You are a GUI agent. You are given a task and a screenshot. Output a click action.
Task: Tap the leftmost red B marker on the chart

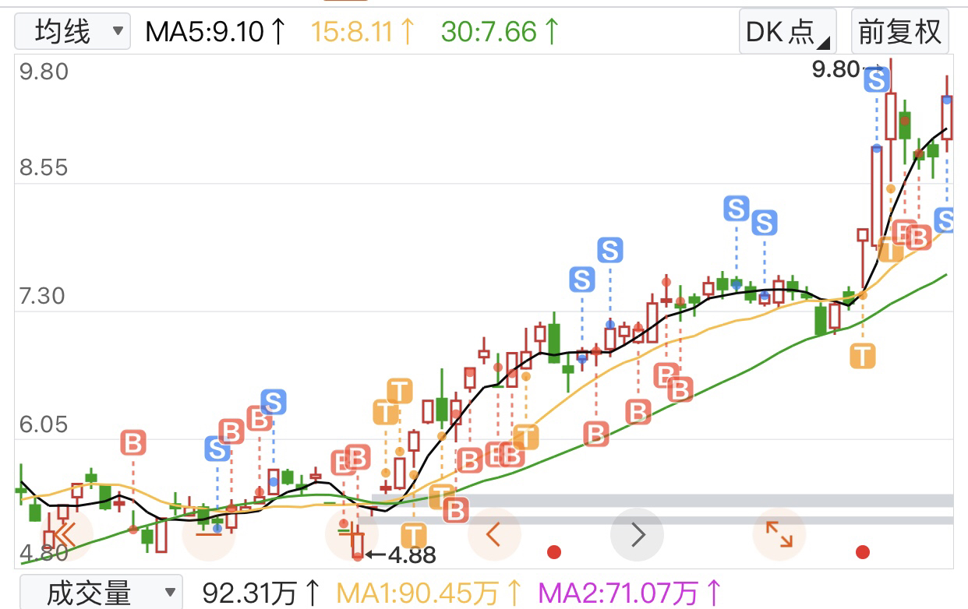(x=133, y=443)
